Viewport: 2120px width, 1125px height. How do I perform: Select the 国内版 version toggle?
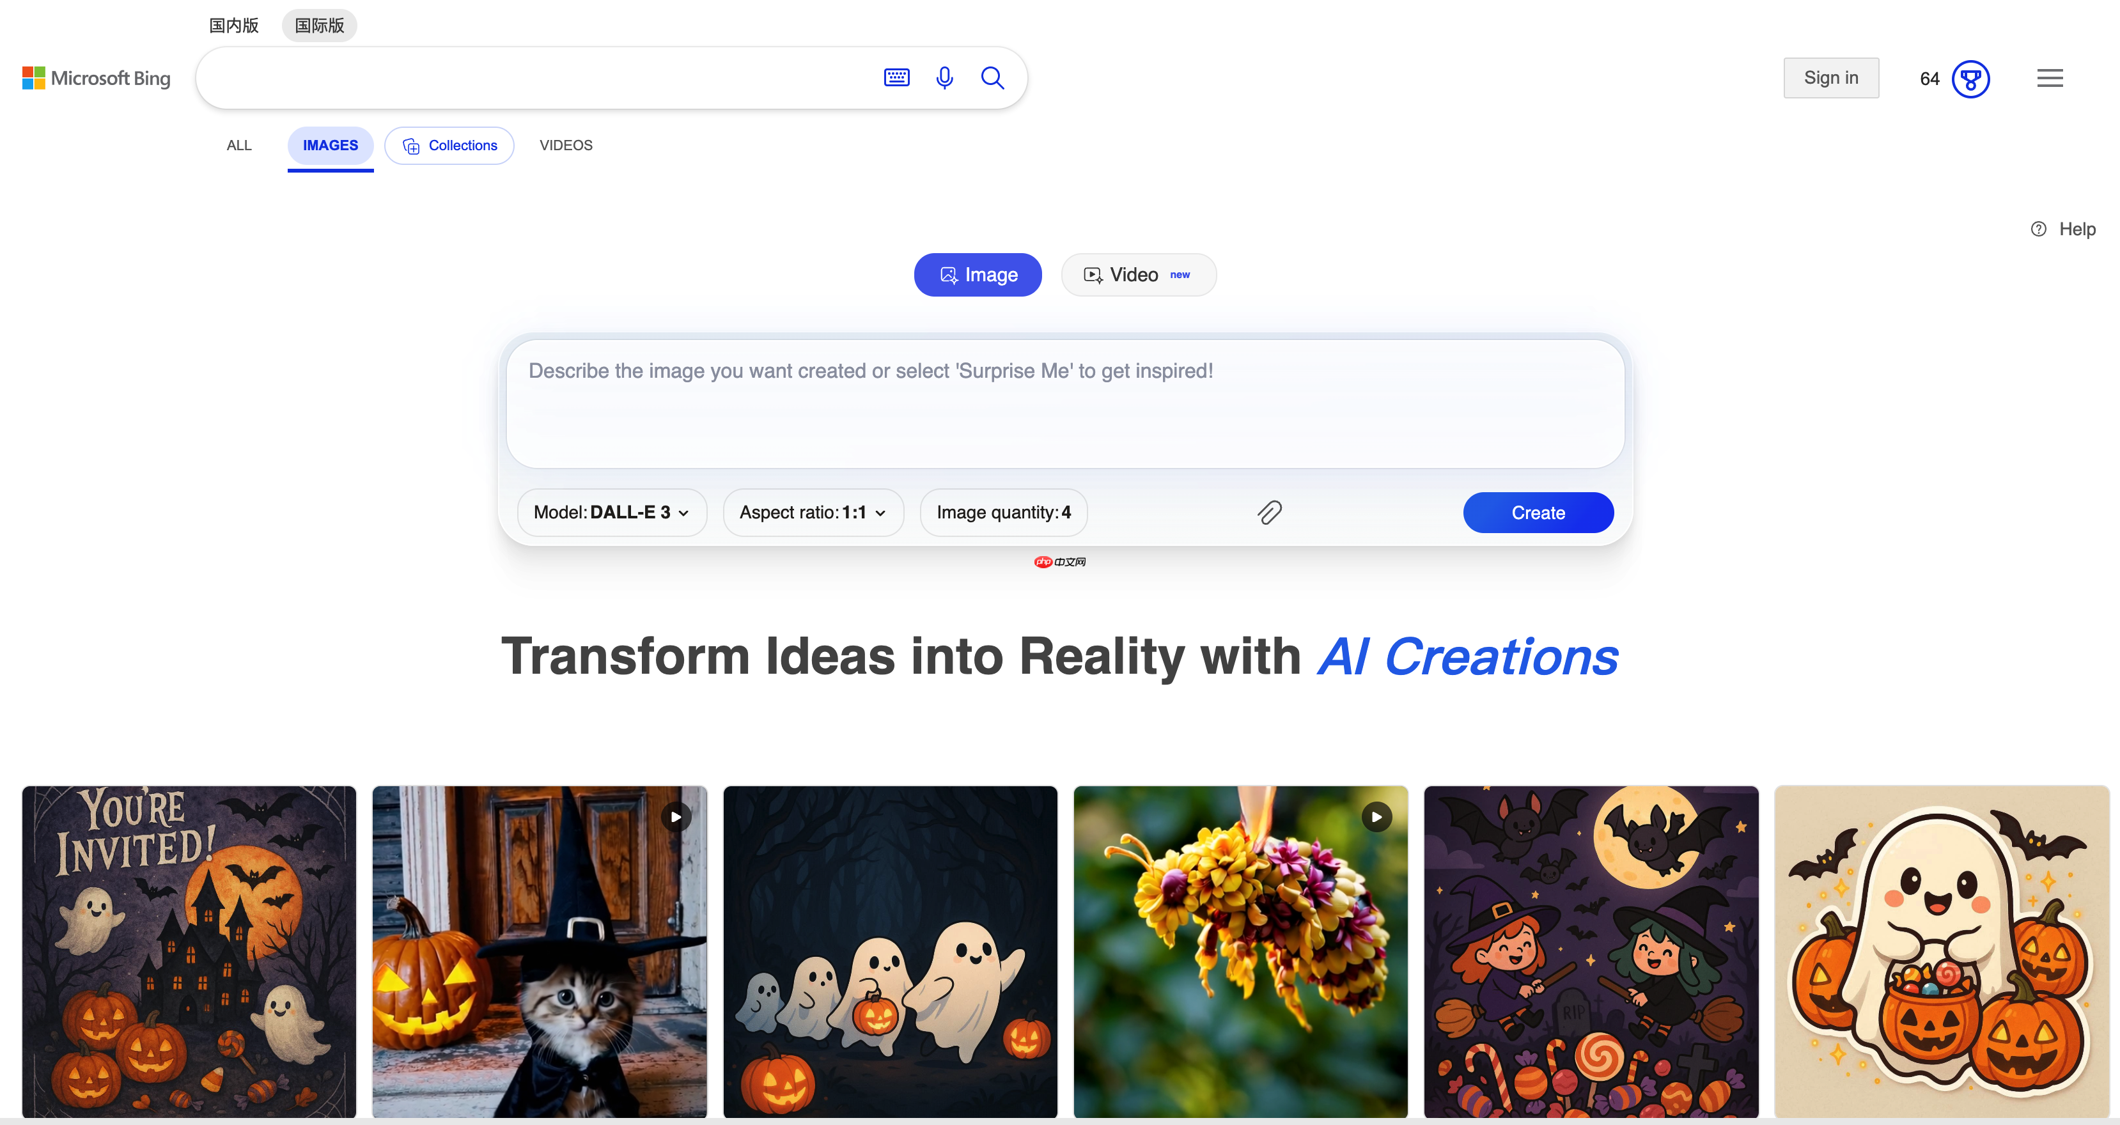[234, 26]
